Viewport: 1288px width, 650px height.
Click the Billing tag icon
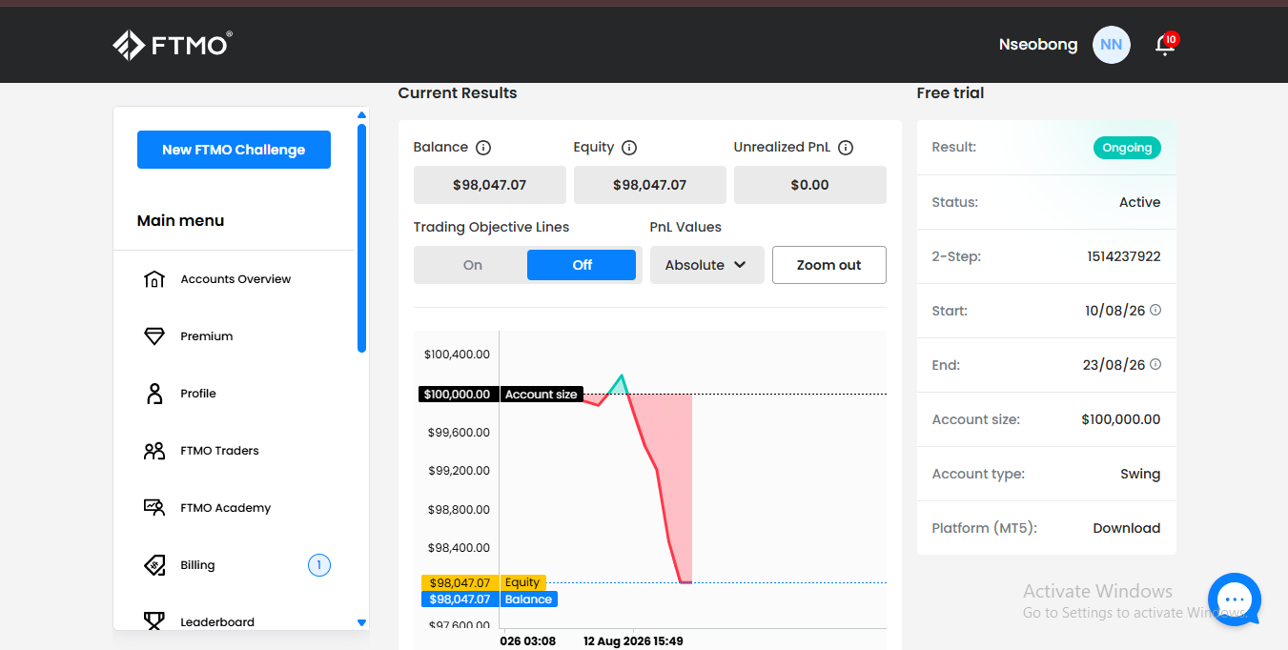point(154,565)
